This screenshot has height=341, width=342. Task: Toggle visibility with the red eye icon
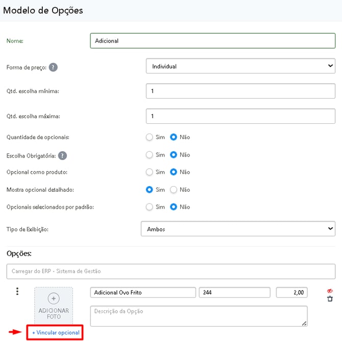330,291
